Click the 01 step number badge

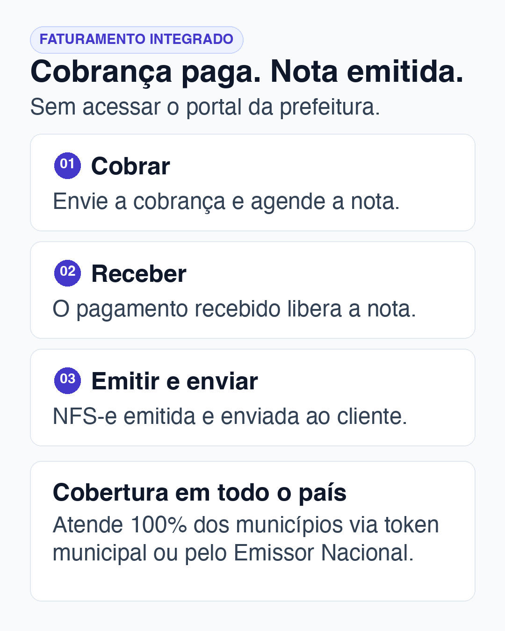click(x=67, y=165)
